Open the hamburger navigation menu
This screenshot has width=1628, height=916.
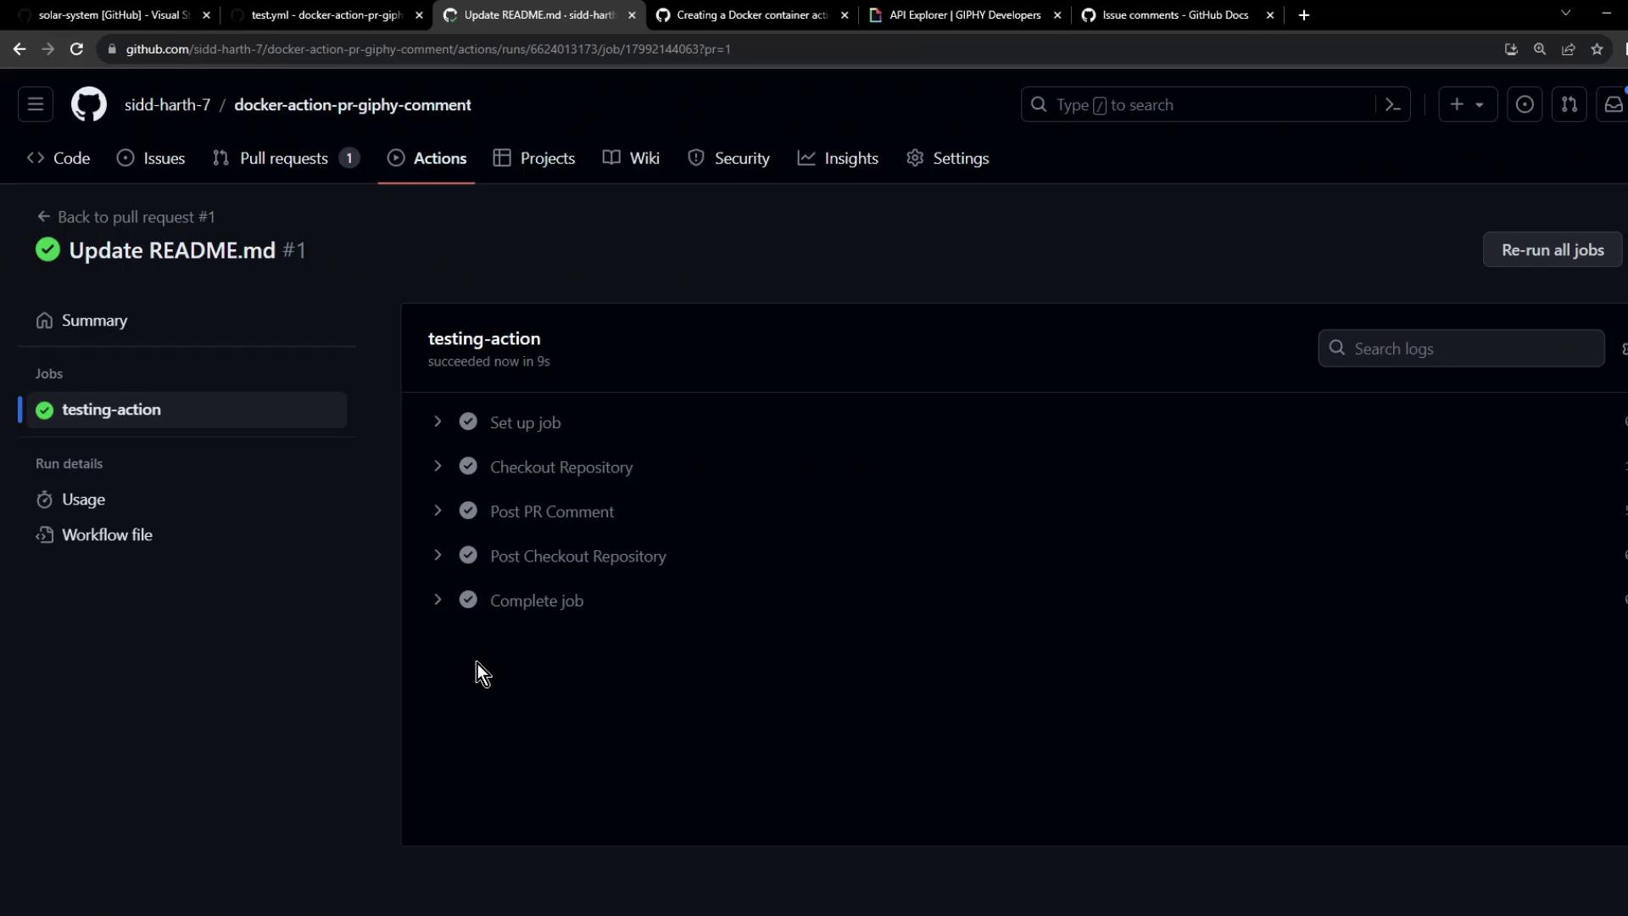[x=36, y=105]
